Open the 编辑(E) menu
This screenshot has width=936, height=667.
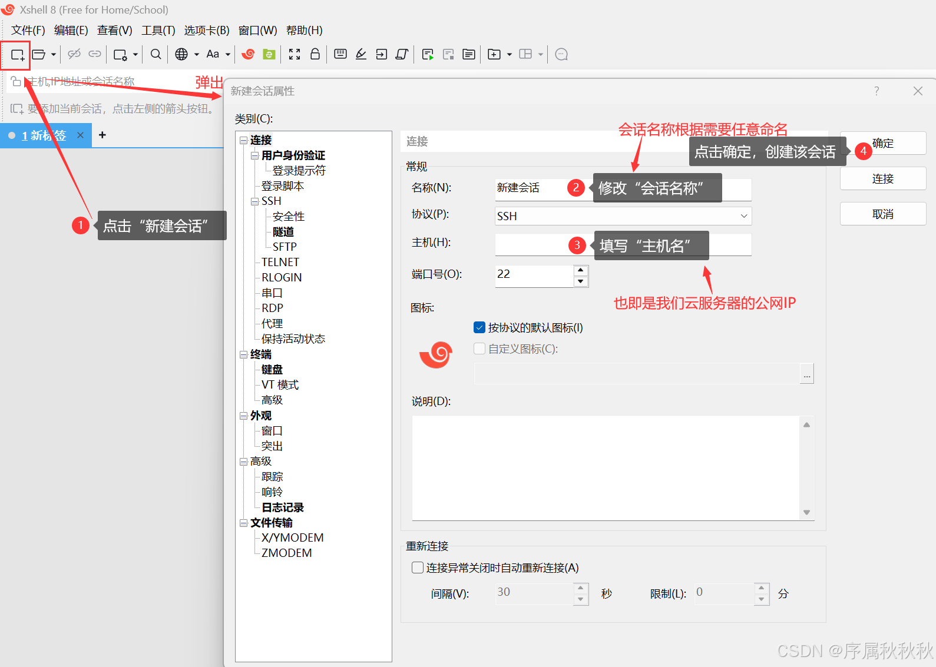point(71,31)
